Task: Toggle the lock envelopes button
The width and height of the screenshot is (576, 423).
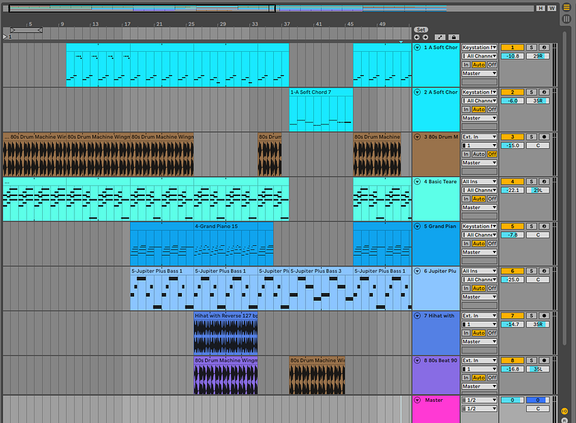Action: pyautogui.click(x=454, y=37)
